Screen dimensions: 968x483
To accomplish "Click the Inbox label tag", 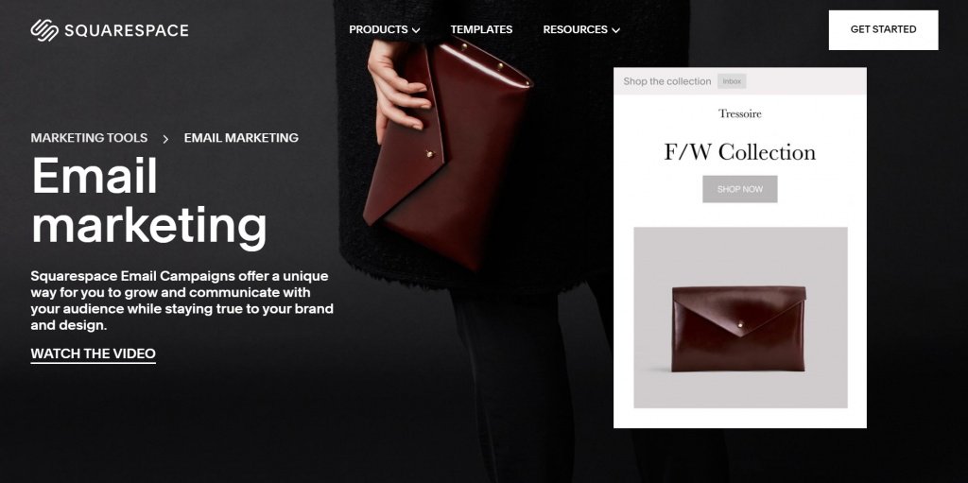I will pyautogui.click(x=732, y=81).
